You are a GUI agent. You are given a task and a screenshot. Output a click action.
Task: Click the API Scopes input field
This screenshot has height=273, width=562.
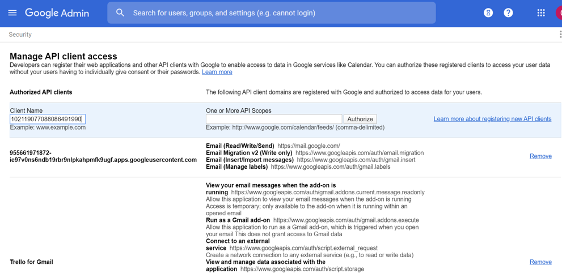(274, 119)
